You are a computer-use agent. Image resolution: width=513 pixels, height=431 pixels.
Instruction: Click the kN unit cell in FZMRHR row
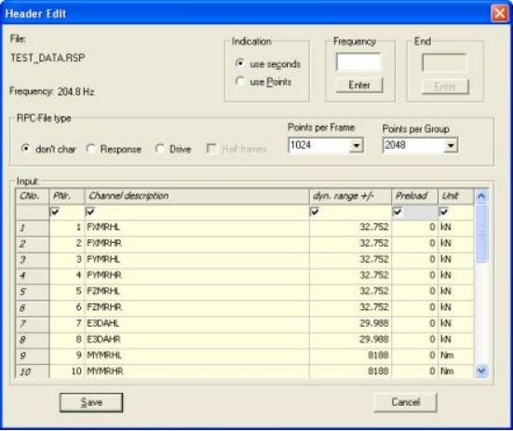(x=456, y=307)
